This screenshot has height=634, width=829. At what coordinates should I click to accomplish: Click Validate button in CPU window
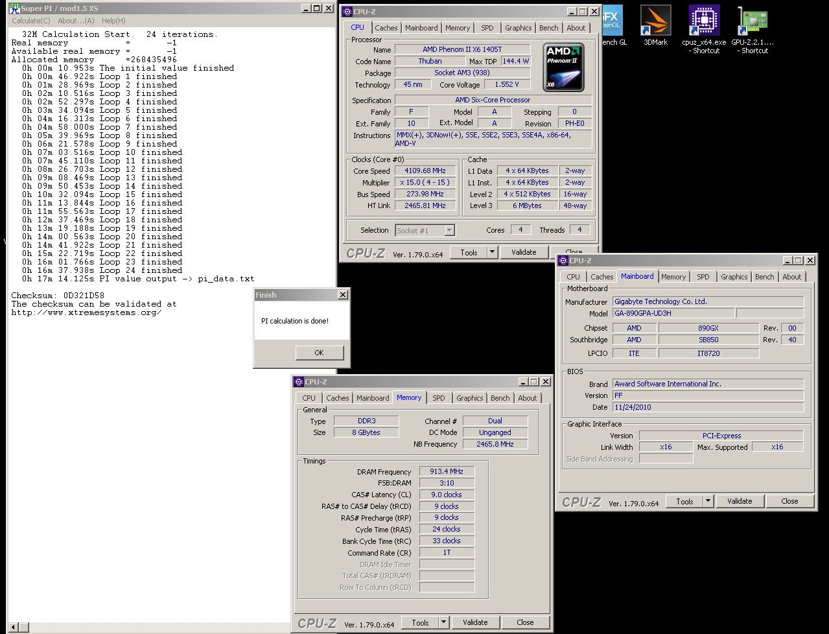point(524,253)
